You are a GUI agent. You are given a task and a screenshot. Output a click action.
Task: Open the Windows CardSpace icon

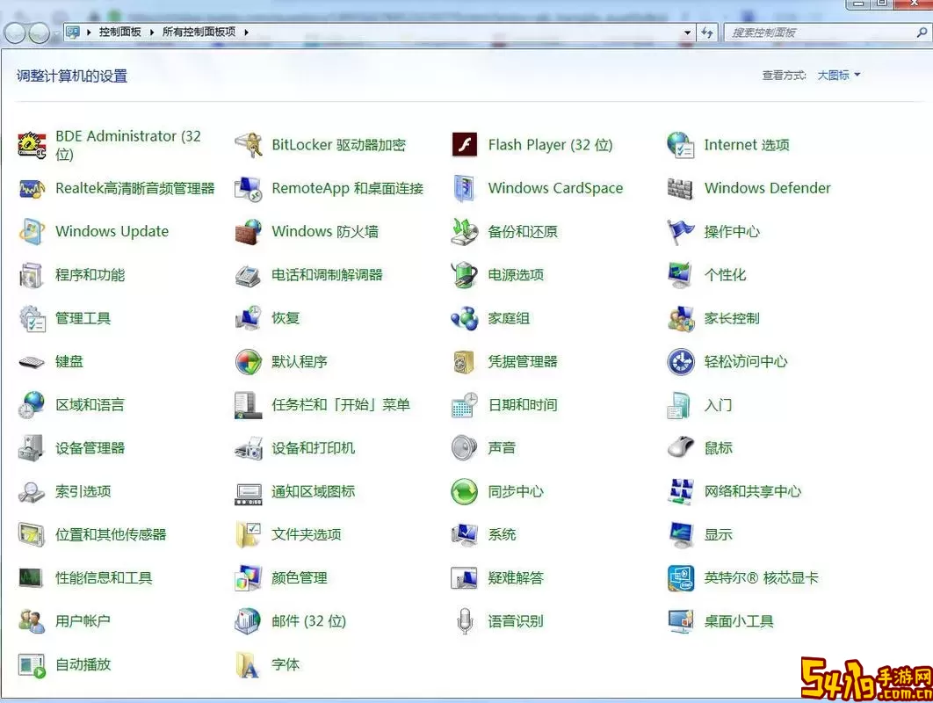465,189
